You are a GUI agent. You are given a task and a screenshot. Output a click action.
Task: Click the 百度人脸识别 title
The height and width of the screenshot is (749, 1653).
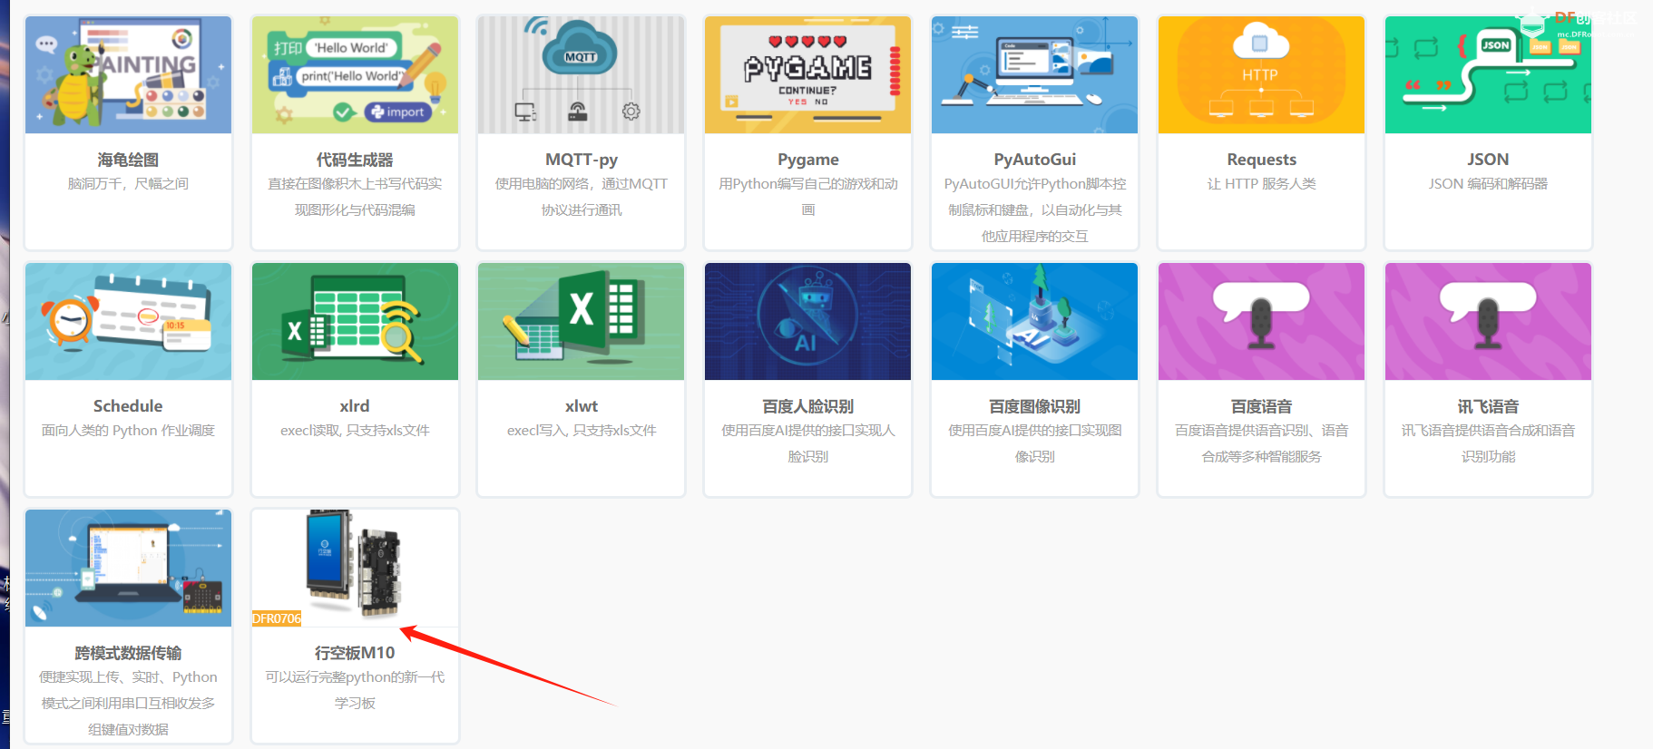point(807,406)
